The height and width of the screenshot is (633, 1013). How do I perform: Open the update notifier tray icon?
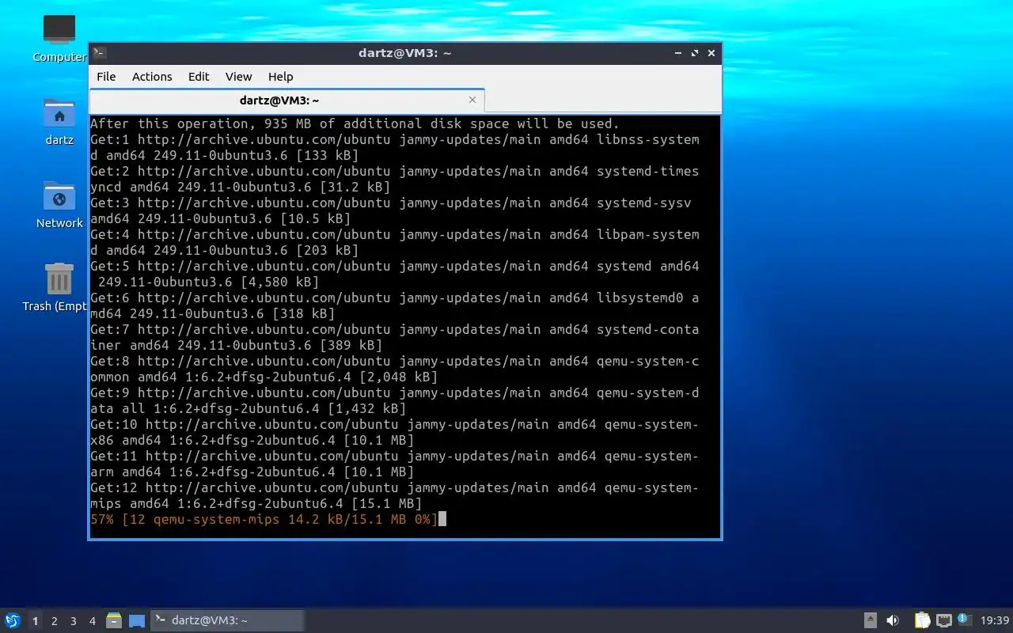pos(964,620)
